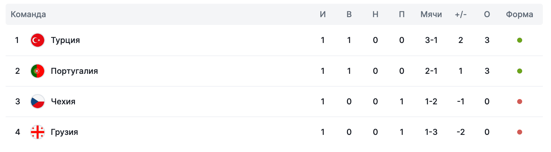This screenshot has width=551, height=152.
Task: Click the +/- column header
Action: coord(460,14)
